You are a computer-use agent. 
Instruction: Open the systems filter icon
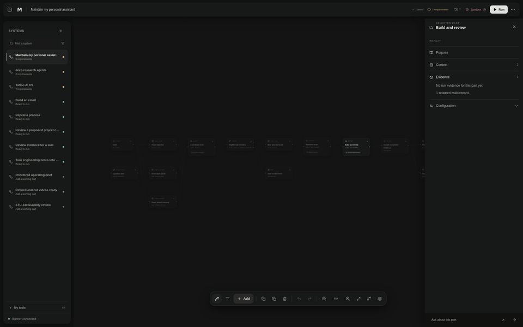63,44
